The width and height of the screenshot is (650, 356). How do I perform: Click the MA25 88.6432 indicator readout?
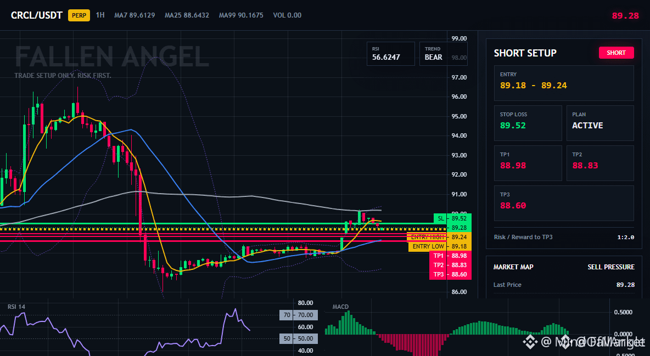187,15
